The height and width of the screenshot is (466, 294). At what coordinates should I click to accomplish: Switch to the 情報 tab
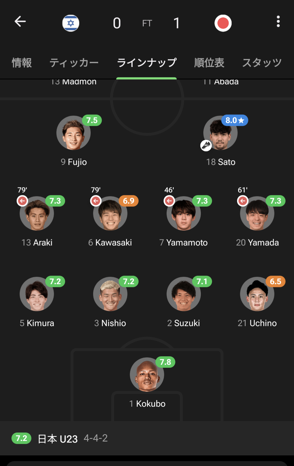coord(22,63)
